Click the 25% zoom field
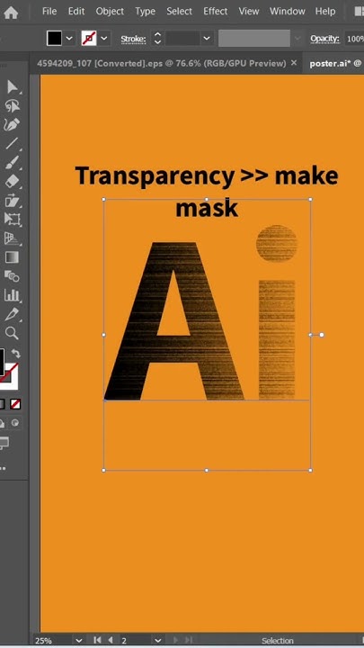The height and width of the screenshot is (648, 364). point(53,641)
